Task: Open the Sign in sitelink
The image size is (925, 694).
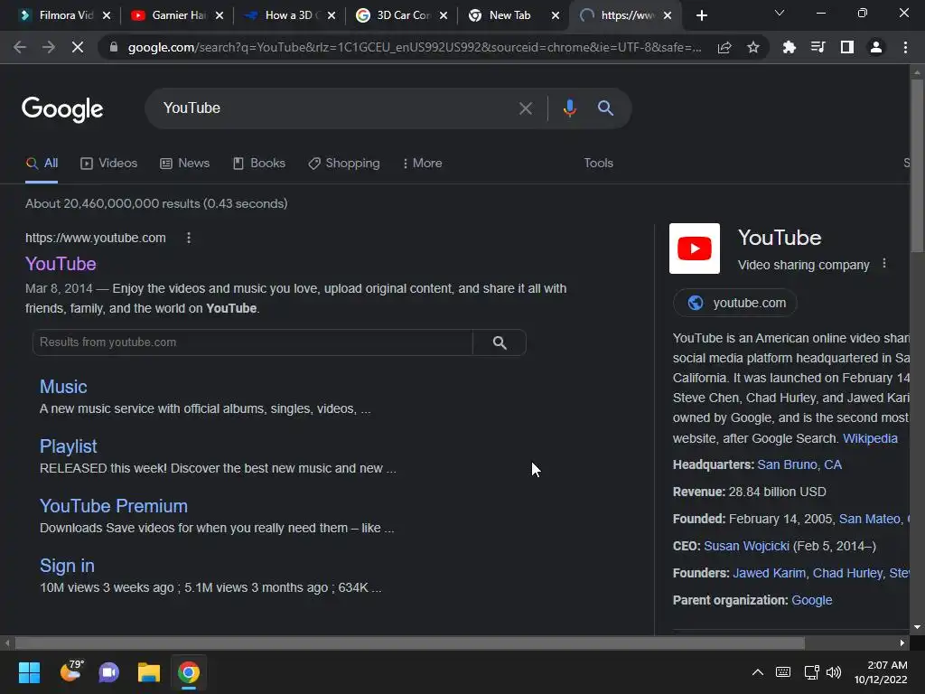Action: [67, 566]
